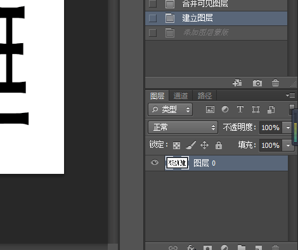The image size is (298, 250).
Task: Create new fill or adjustment layer
Action: point(224,247)
